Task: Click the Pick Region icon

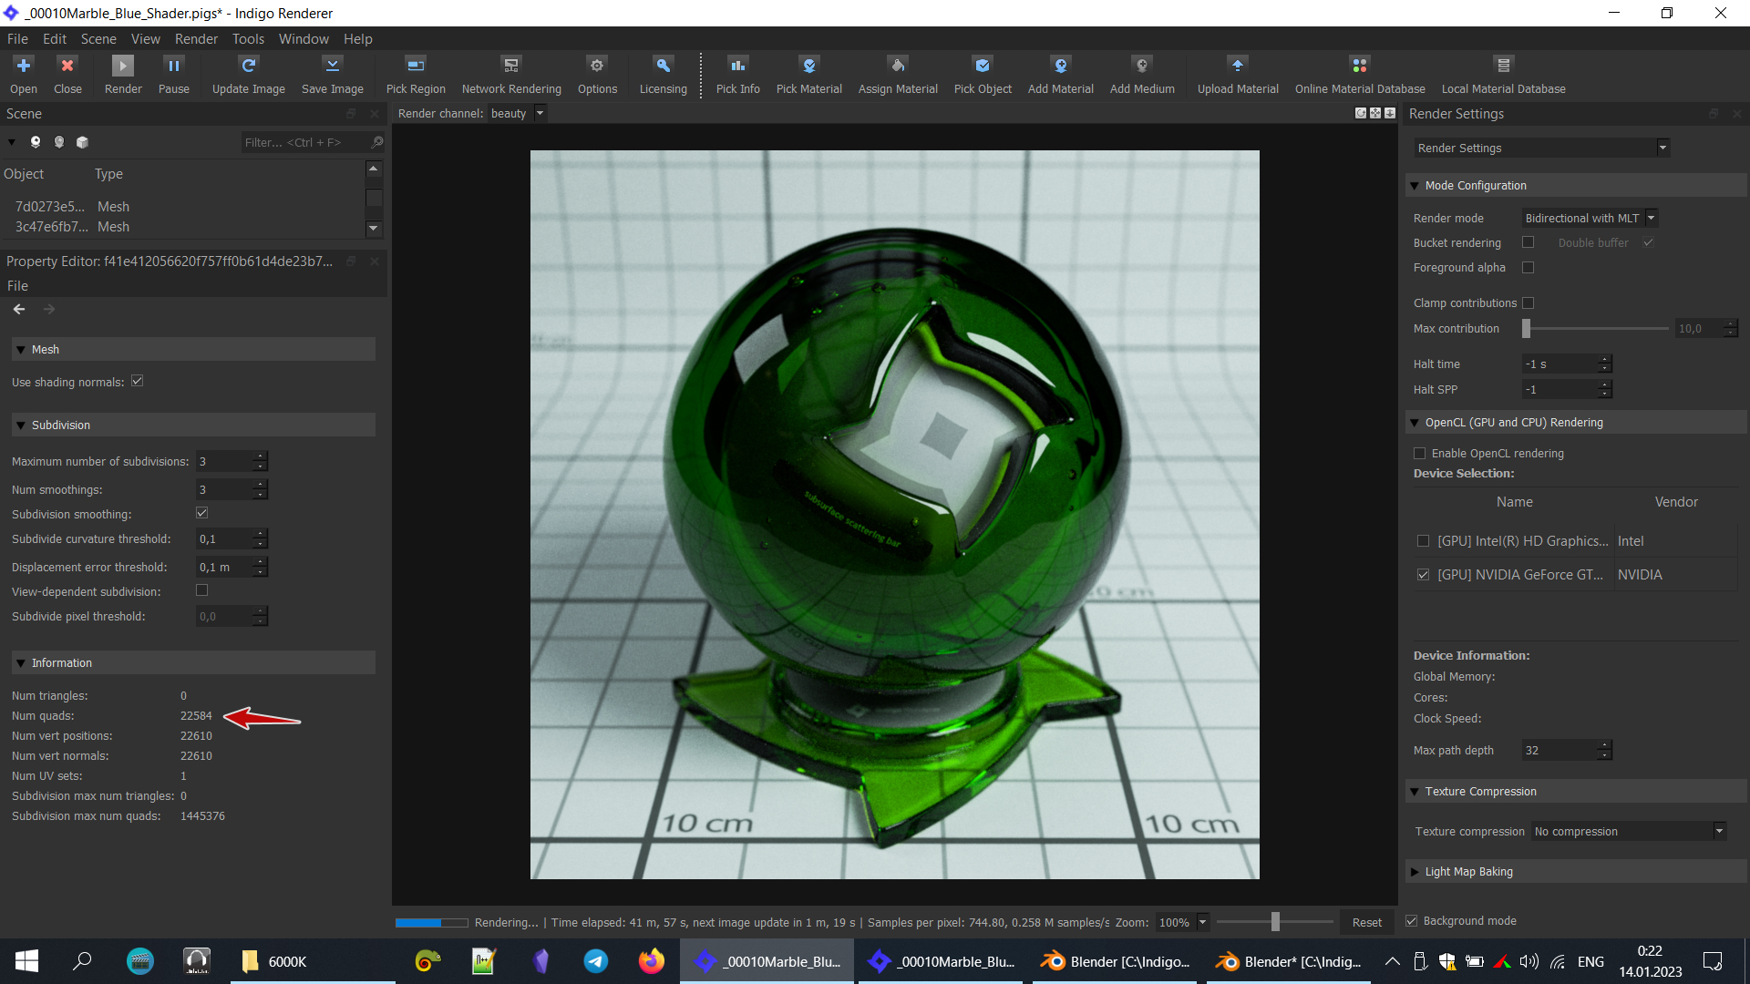Action: tap(416, 74)
